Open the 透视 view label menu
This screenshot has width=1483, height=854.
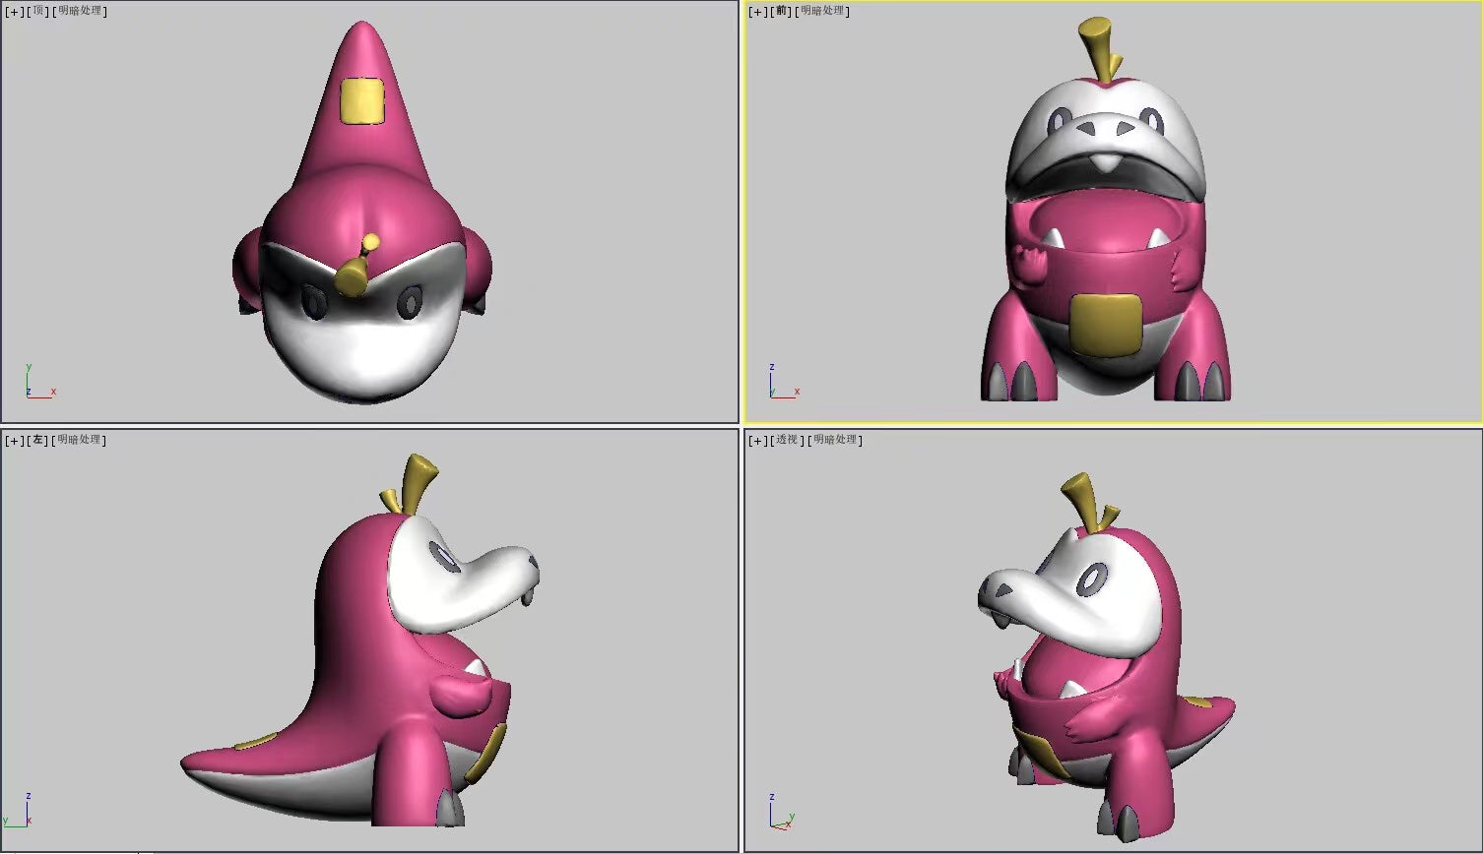787,441
